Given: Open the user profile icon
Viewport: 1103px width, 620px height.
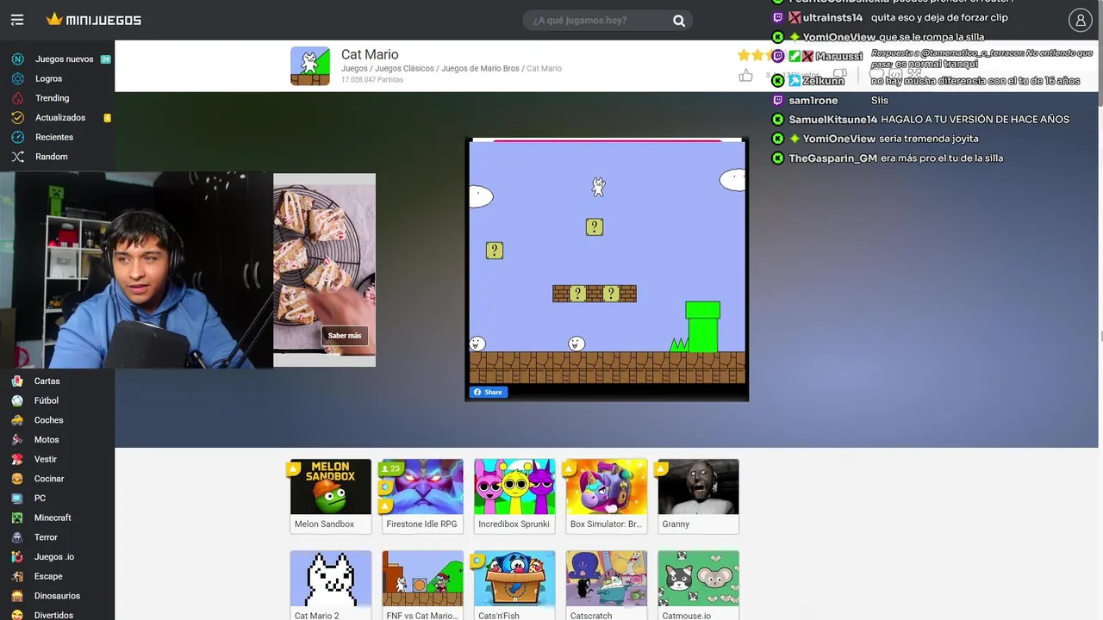Looking at the screenshot, I should [1081, 20].
